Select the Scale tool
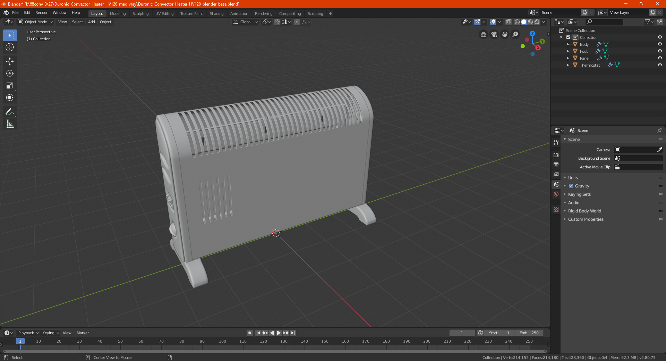Image resolution: width=666 pixels, height=361 pixels. [x=10, y=86]
